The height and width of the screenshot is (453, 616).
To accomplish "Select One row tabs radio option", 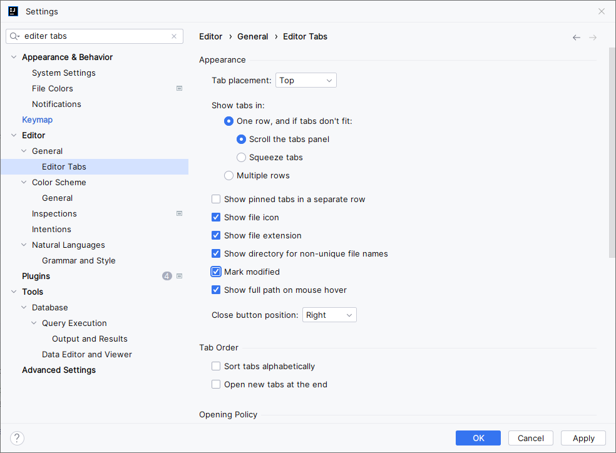I will (228, 121).
